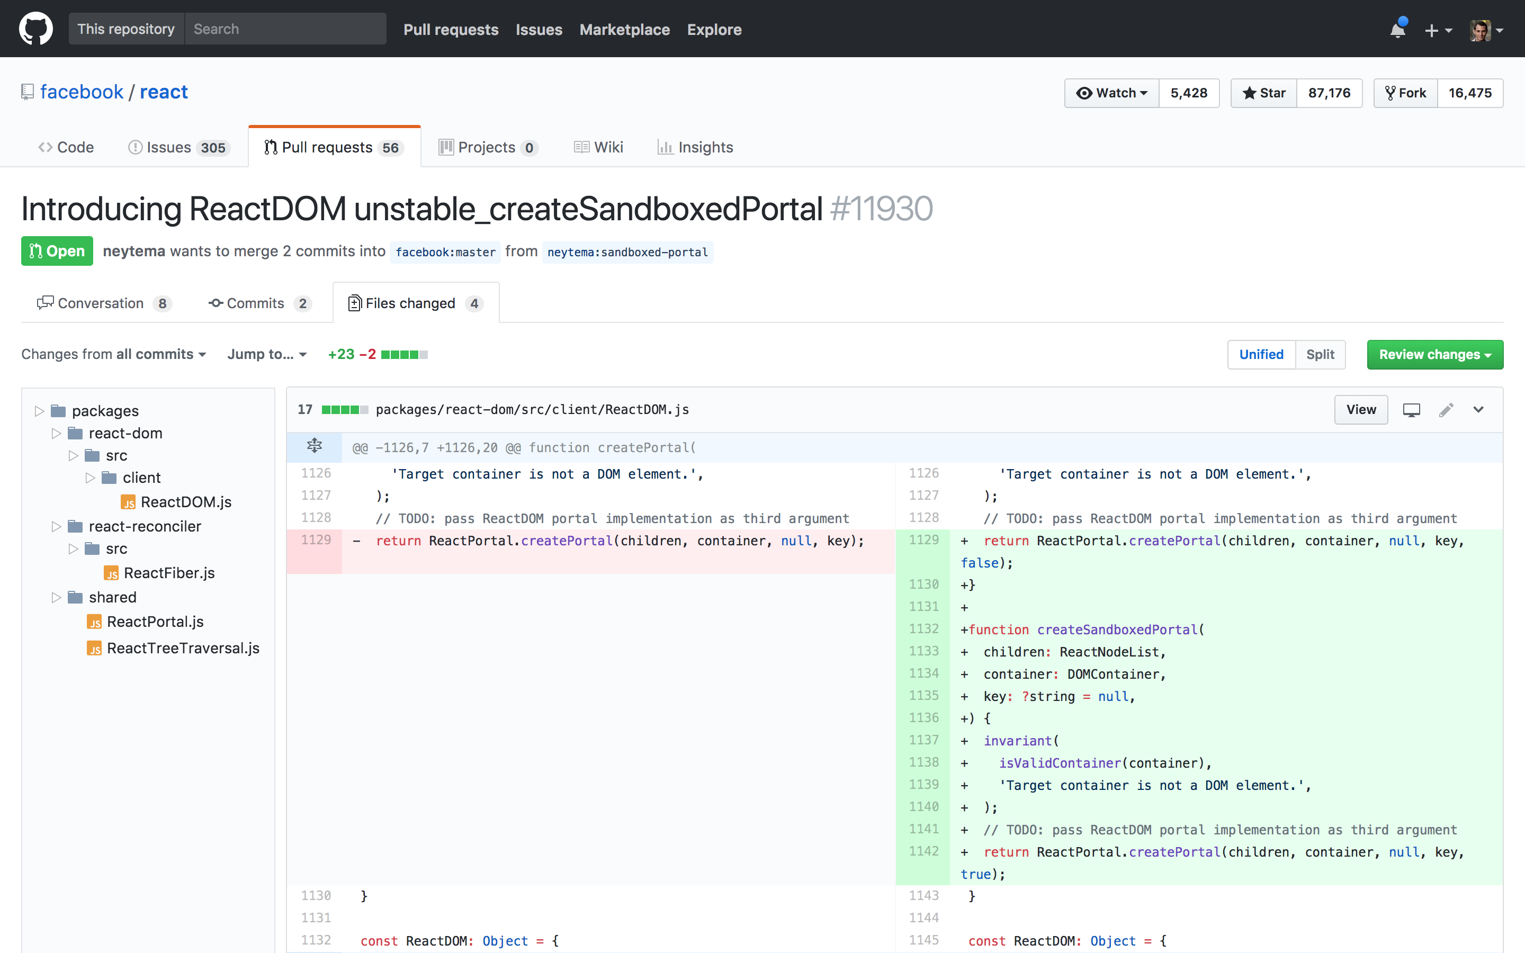Open the Review changes panel
Viewport: 1525px width, 953px height.
[x=1434, y=354]
